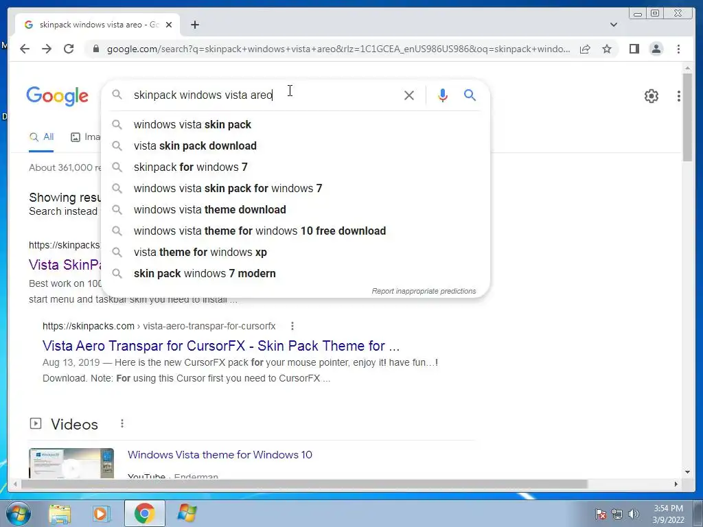703x527 pixels.
Task: Click scroll down arrow on vertical scrollbar
Action: click(687, 472)
